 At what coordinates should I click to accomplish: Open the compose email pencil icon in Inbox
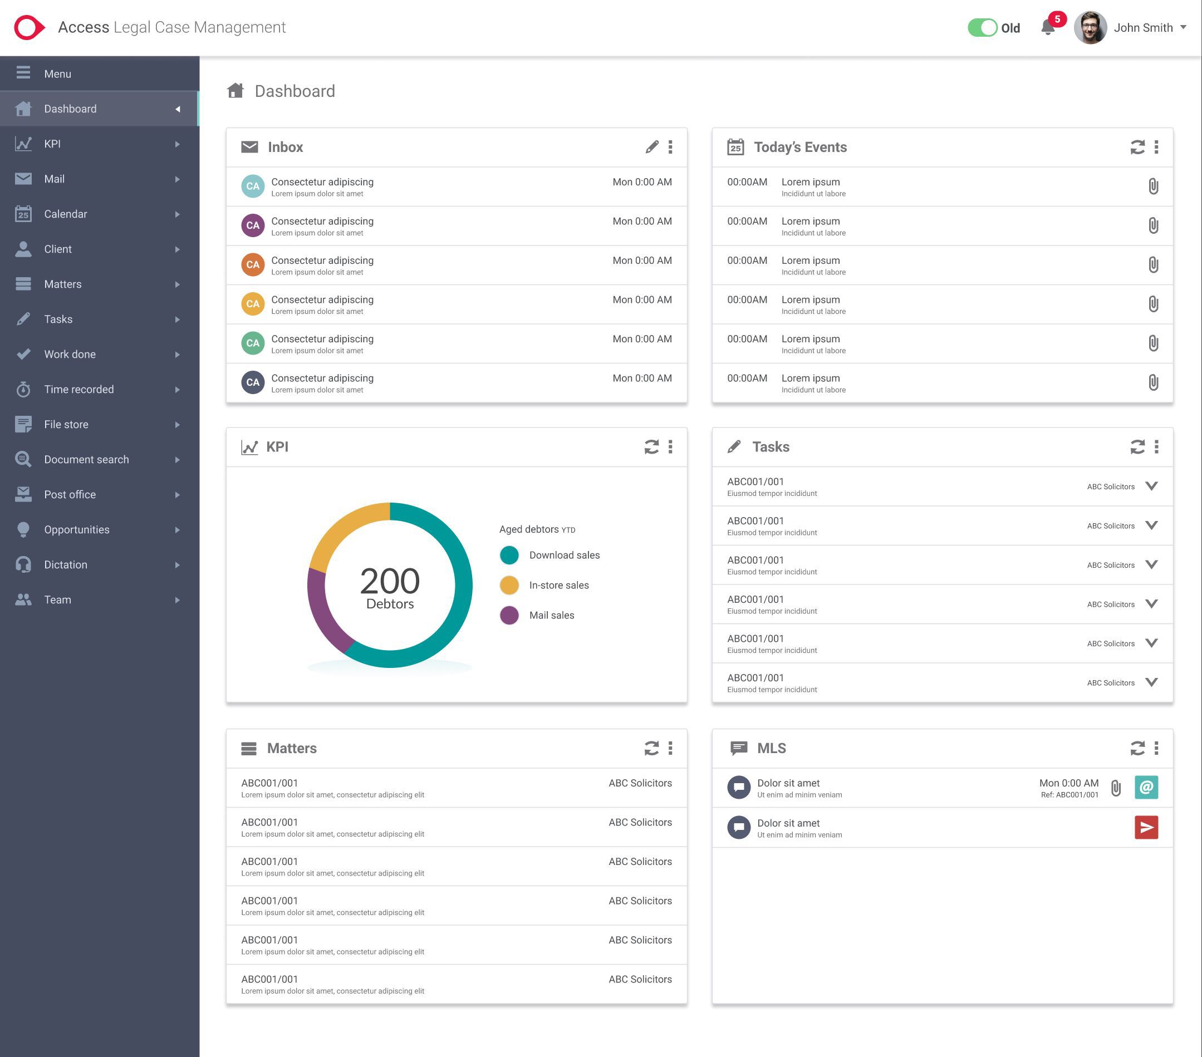(651, 147)
